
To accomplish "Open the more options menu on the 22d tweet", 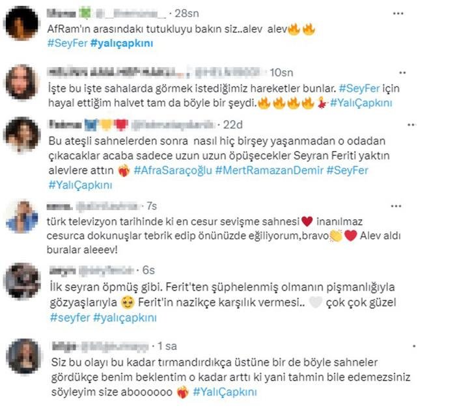I will (411, 125).
